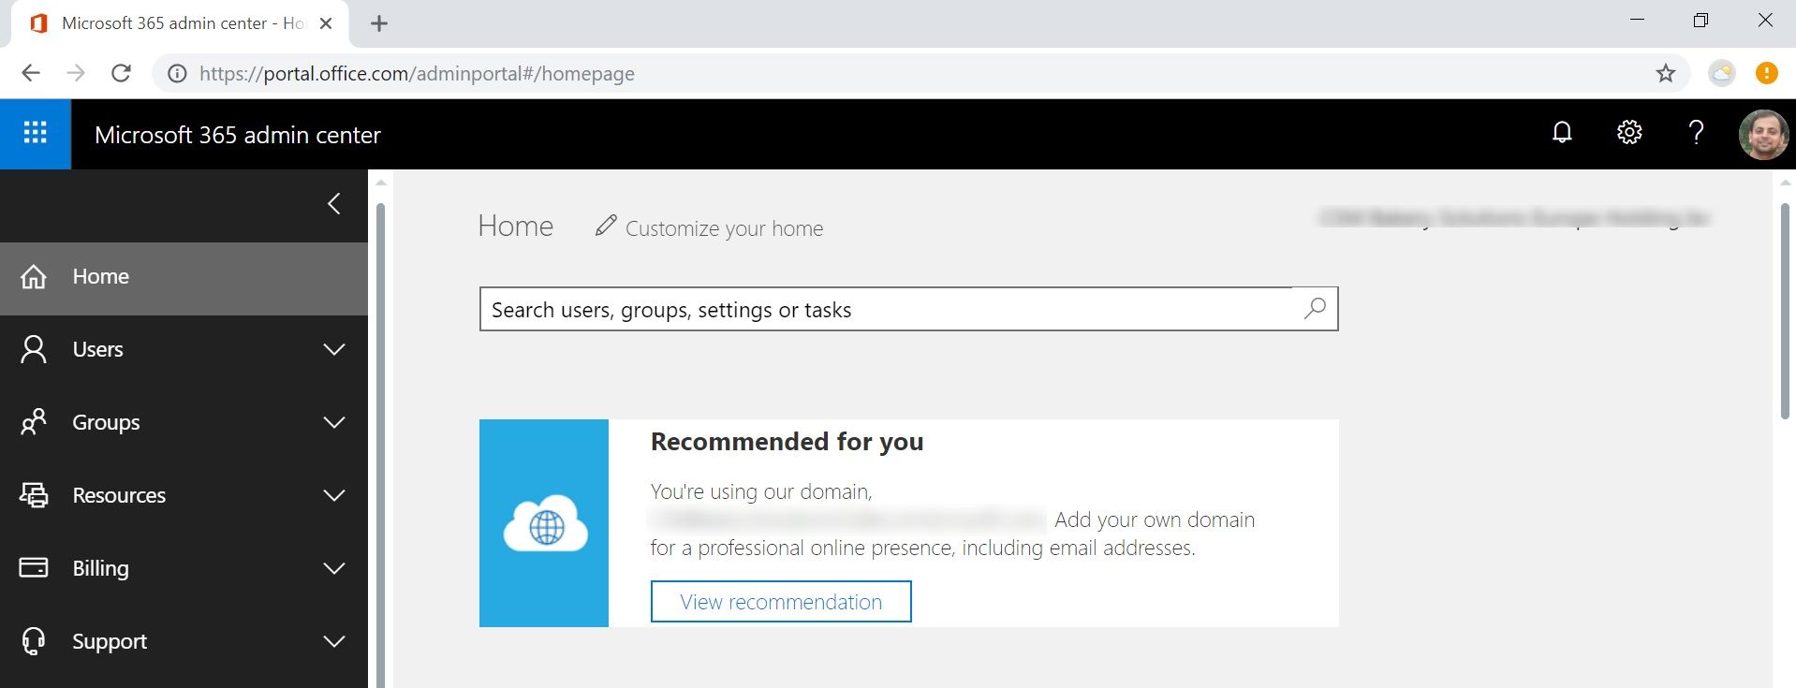This screenshot has height=688, width=1796.
Task: Select the Microsoft 365 admin center browser tab
Action: point(180,23)
